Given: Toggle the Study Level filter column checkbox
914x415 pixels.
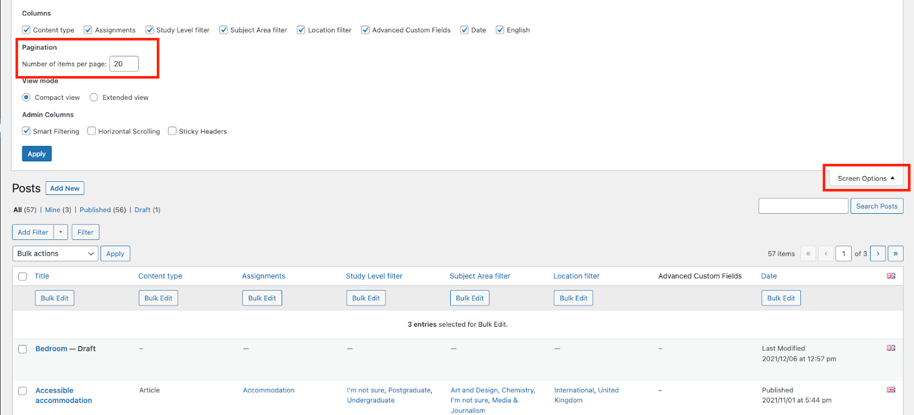Looking at the screenshot, I should click(x=150, y=30).
